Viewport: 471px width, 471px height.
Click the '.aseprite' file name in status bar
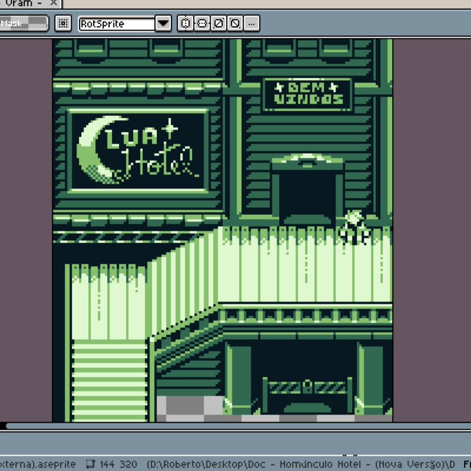coord(38,464)
